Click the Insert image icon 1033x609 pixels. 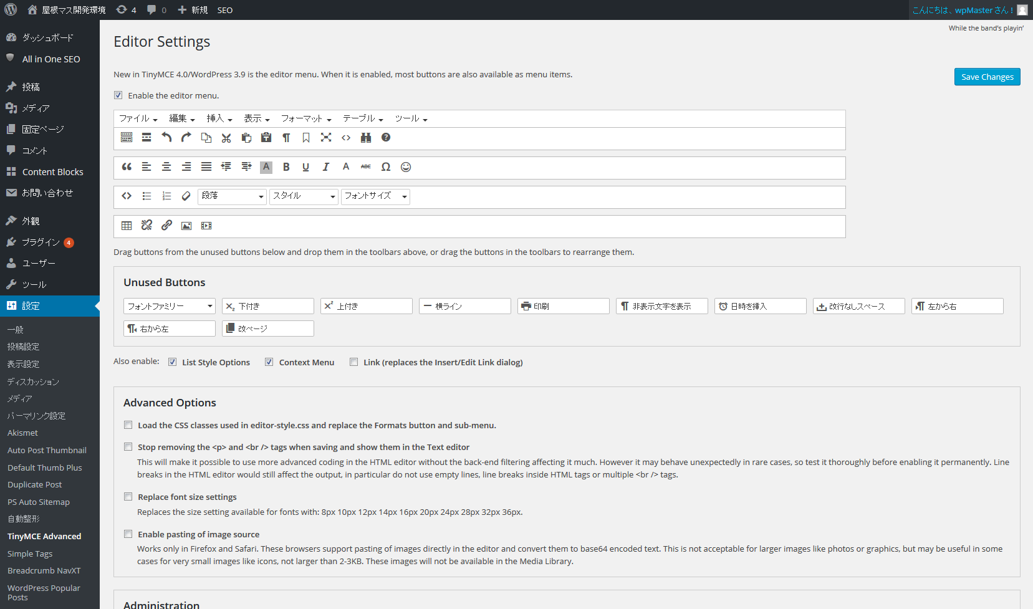(x=186, y=226)
